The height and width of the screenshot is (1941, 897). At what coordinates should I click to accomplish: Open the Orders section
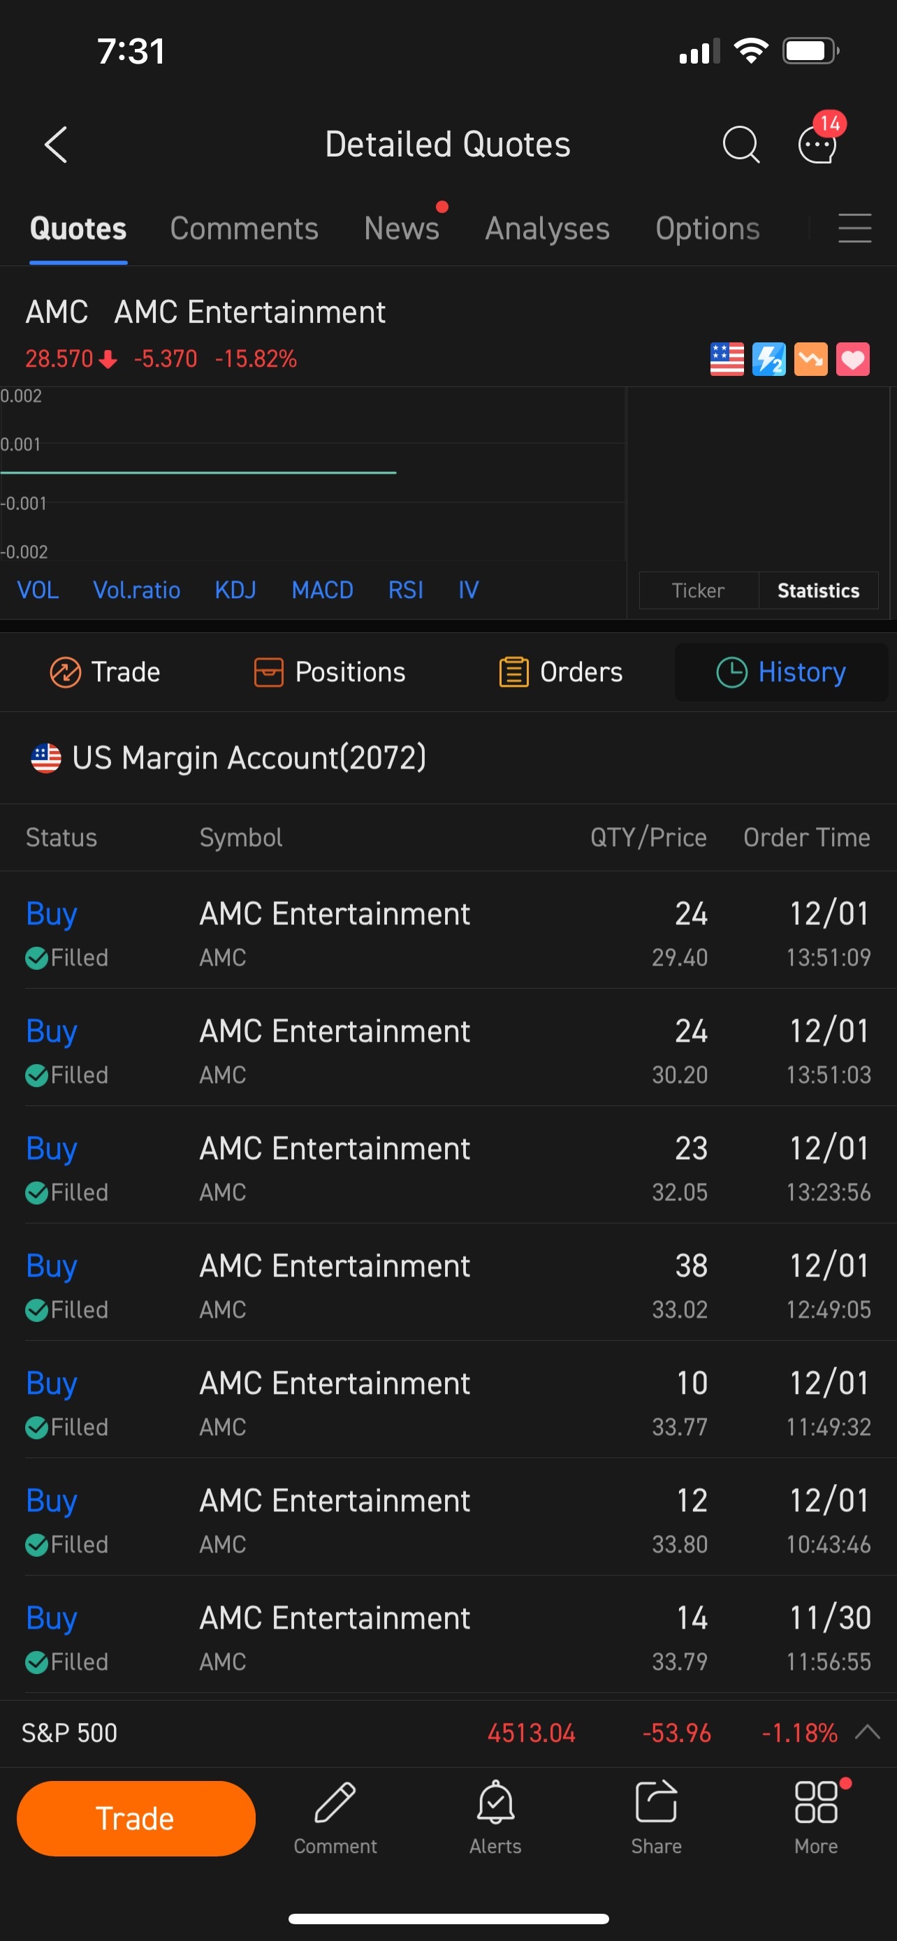(x=561, y=672)
